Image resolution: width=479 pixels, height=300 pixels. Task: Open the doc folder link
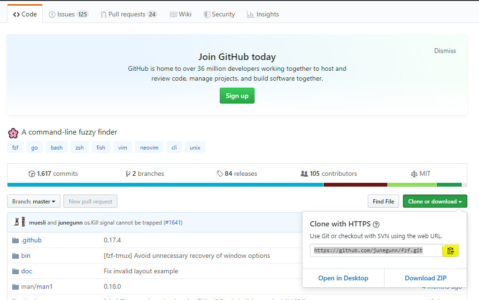click(x=27, y=271)
